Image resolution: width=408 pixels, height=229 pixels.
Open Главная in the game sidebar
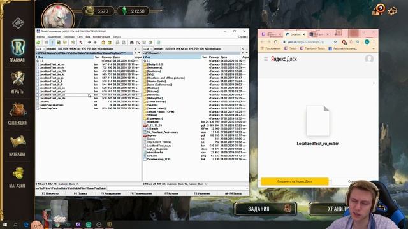click(17, 51)
